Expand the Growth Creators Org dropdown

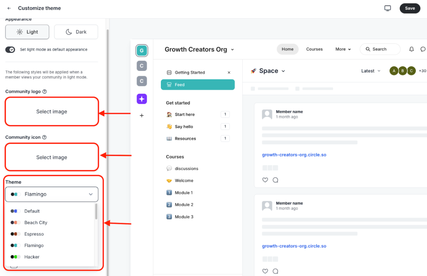click(x=232, y=50)
